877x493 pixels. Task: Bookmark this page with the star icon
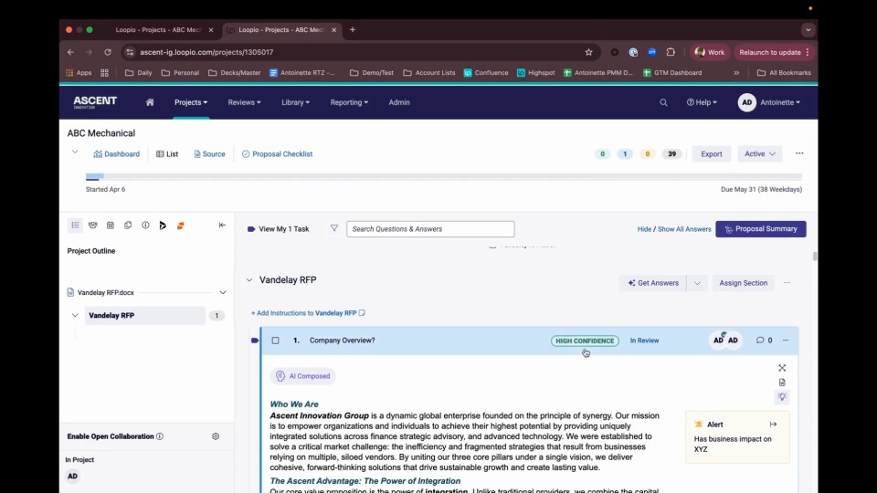point(588,52)
